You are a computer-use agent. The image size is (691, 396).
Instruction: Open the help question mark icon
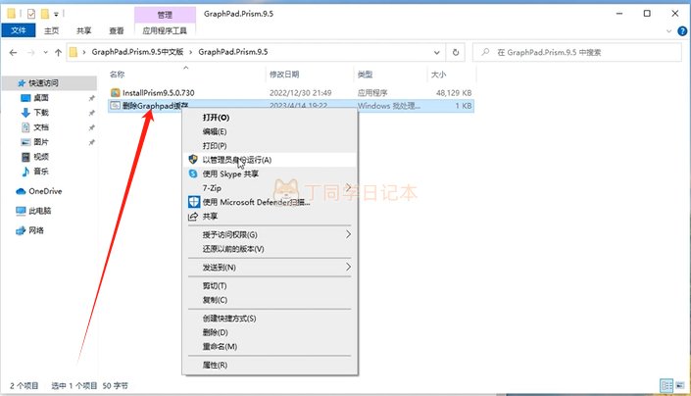682,30
